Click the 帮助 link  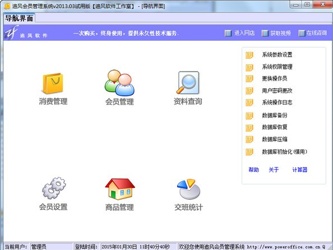[x=253, y=169]
